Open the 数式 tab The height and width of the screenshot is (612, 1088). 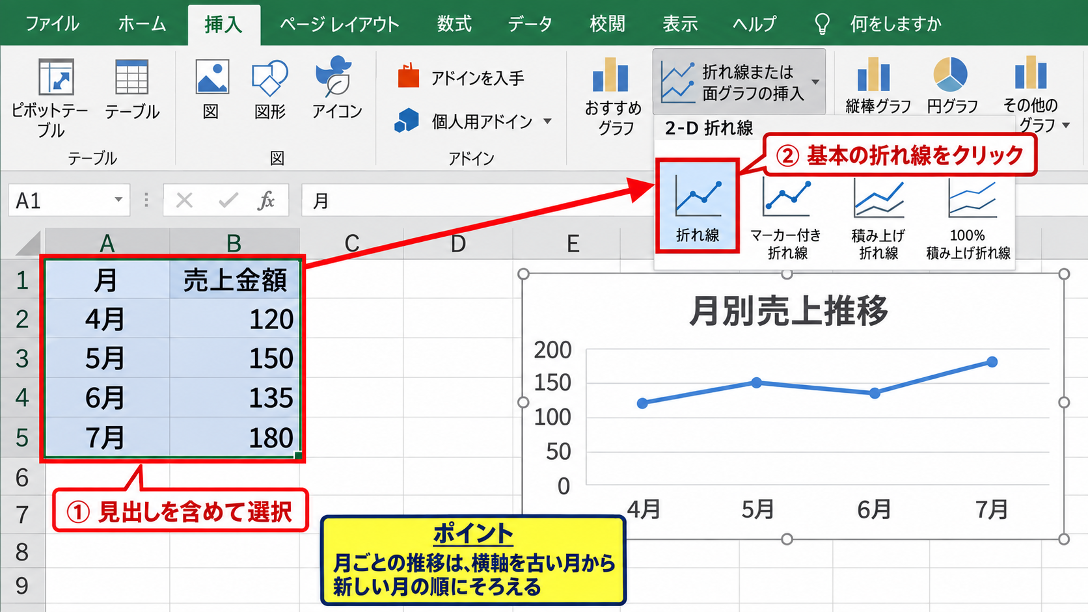click(454, 24)
